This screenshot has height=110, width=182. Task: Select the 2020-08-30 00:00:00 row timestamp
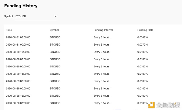tap(18, 66)
